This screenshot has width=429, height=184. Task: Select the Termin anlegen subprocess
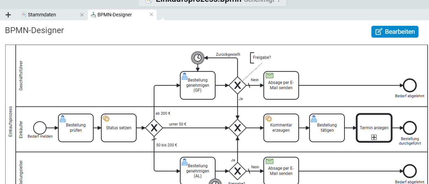pyautogui.click(x=374, y=128)
